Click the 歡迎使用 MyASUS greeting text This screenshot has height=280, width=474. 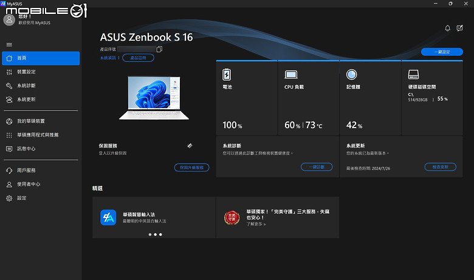point(35,22)
